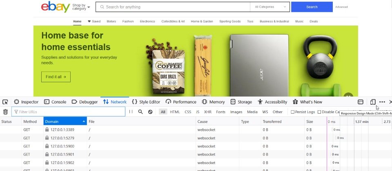Open the Home & Garden link

(202, 22)
